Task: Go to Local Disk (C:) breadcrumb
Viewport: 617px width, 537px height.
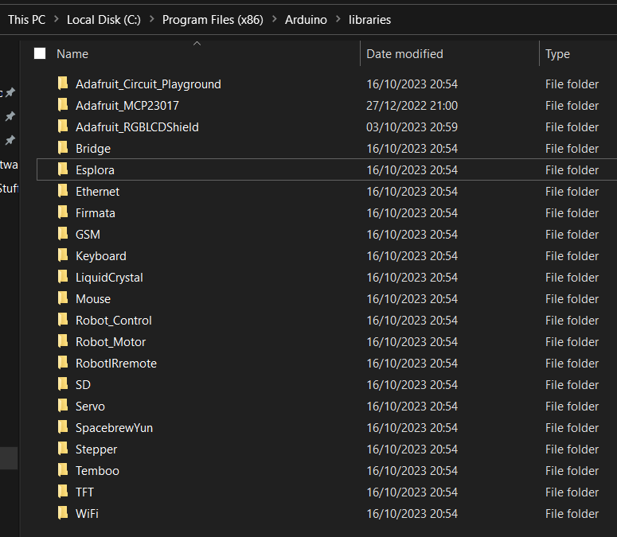Action: pyautogui.click(x=103, y=20)
